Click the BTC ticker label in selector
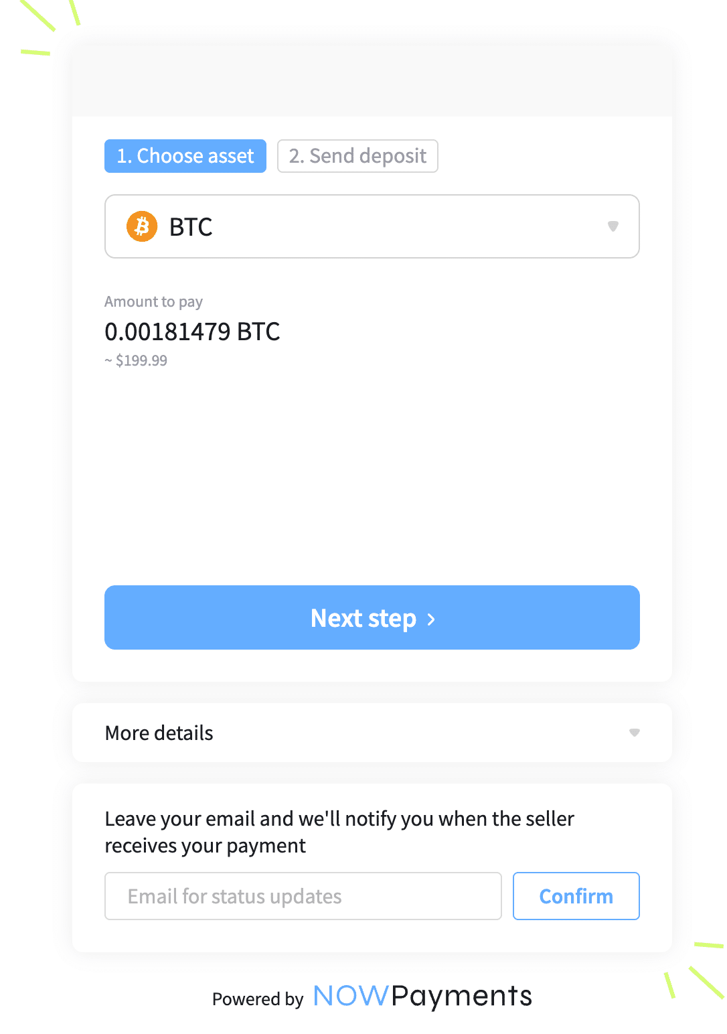 [191, 227]
